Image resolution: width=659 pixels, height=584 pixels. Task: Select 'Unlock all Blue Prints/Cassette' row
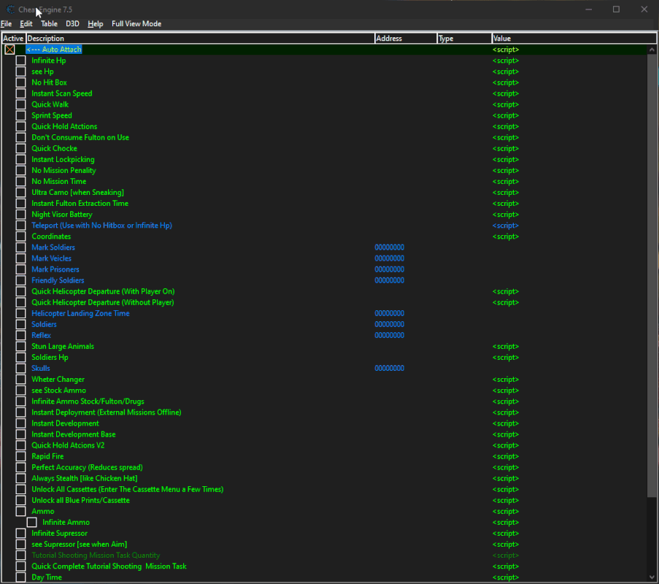click(x=81, y=500)
